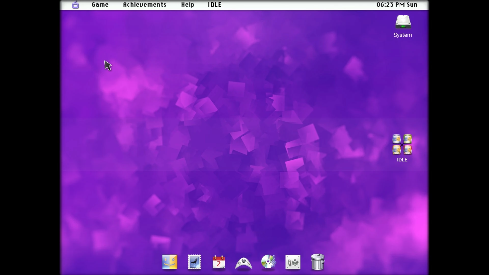Expand the IDLE menu in menu bar
489x275 pixels.
(x=214, y=5)
